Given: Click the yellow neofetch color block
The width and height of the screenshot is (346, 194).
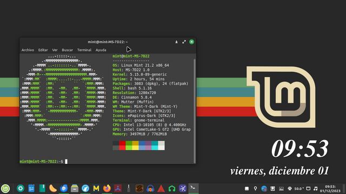Looking at the screenshot, I should [135, 148].
